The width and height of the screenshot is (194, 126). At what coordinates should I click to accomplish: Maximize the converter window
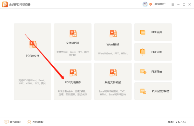tap(184, 5)
